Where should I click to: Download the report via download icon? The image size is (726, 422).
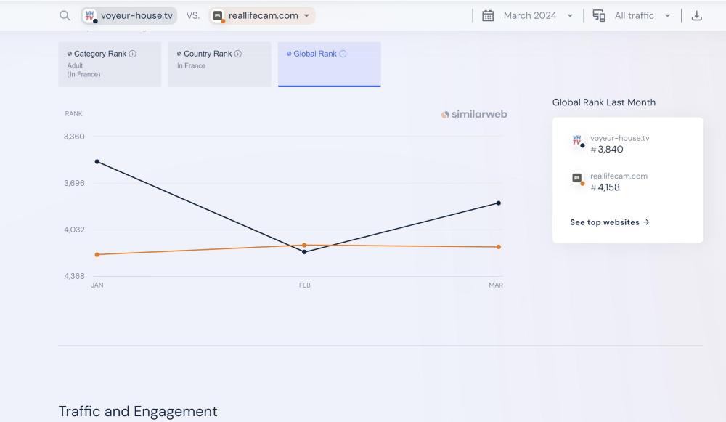697,16
